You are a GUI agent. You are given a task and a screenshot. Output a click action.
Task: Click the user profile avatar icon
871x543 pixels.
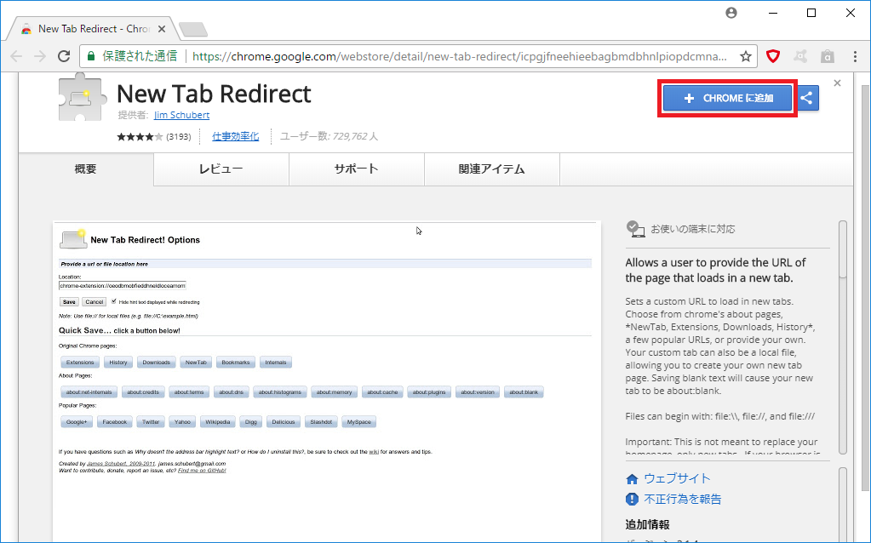pos(731,13)
